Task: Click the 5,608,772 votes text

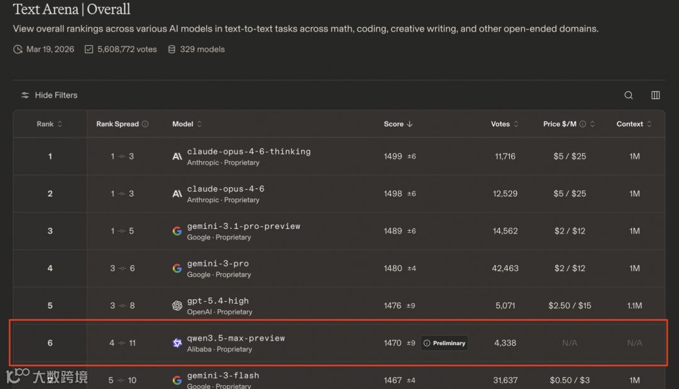Action: 127,50
